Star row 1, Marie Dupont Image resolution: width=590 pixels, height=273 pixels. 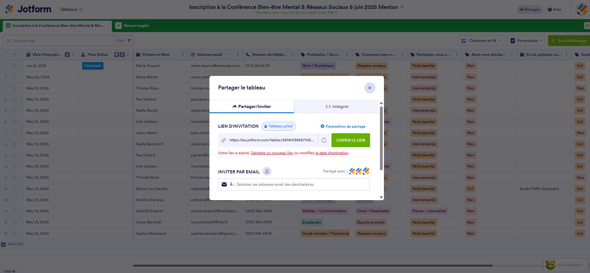coord(15,66)
